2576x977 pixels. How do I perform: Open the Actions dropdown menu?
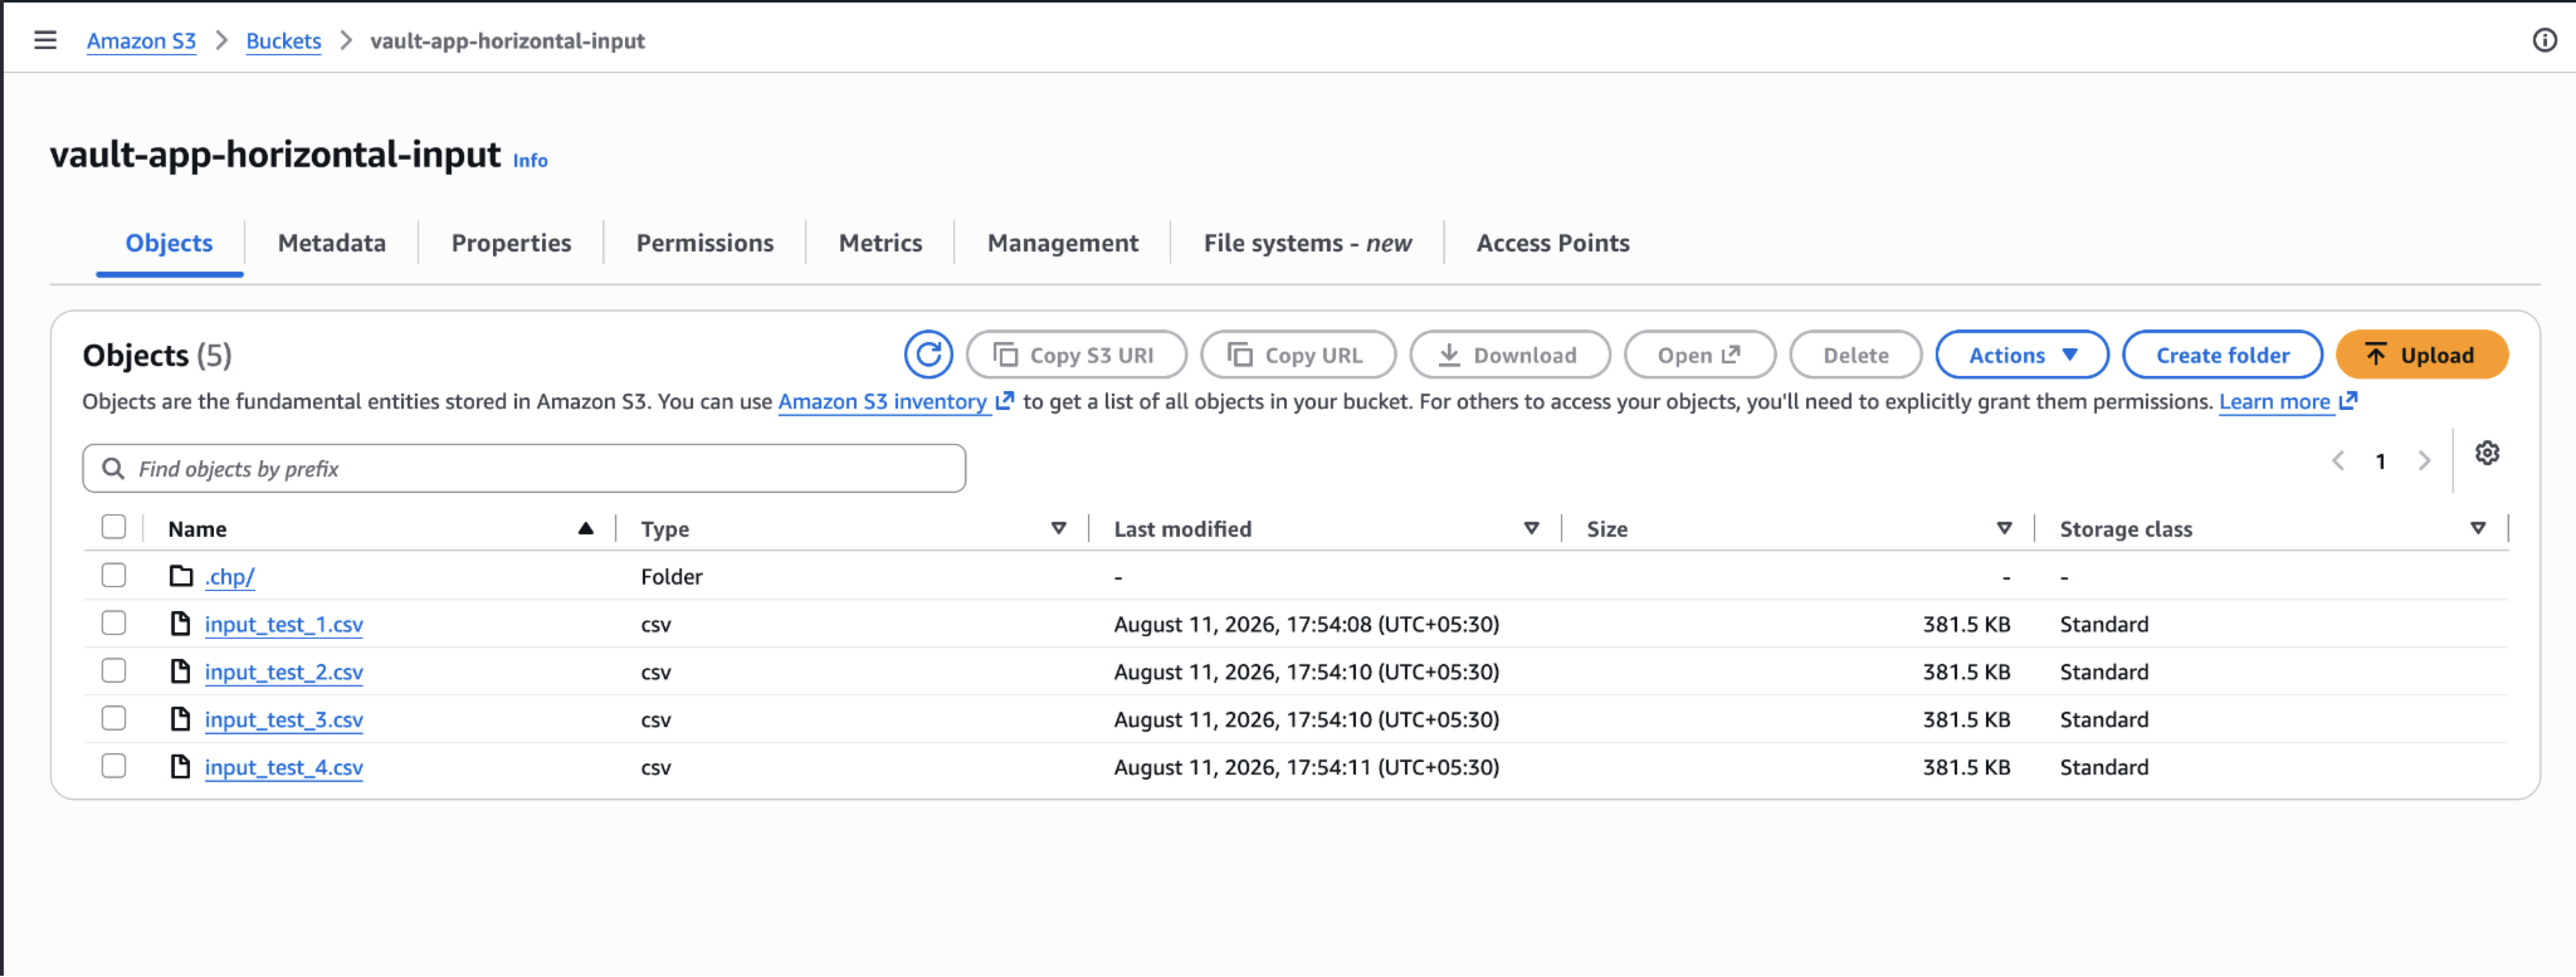point(2022,355)
